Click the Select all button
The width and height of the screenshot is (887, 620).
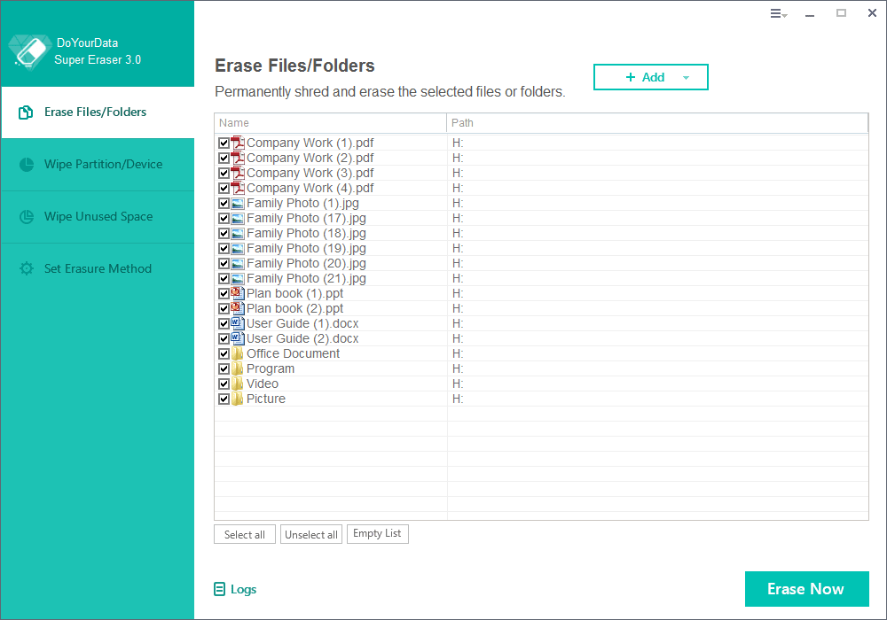pos(245,534)
